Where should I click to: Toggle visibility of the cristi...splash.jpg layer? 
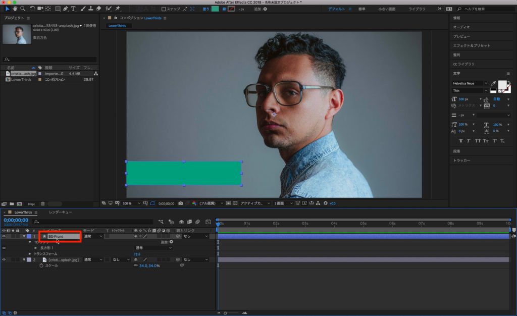(x=4, y=259)
